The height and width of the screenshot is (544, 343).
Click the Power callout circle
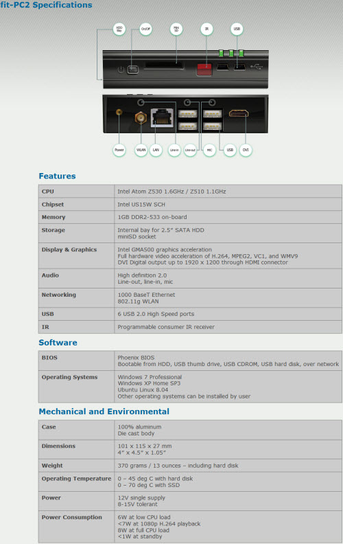(119, 150)
